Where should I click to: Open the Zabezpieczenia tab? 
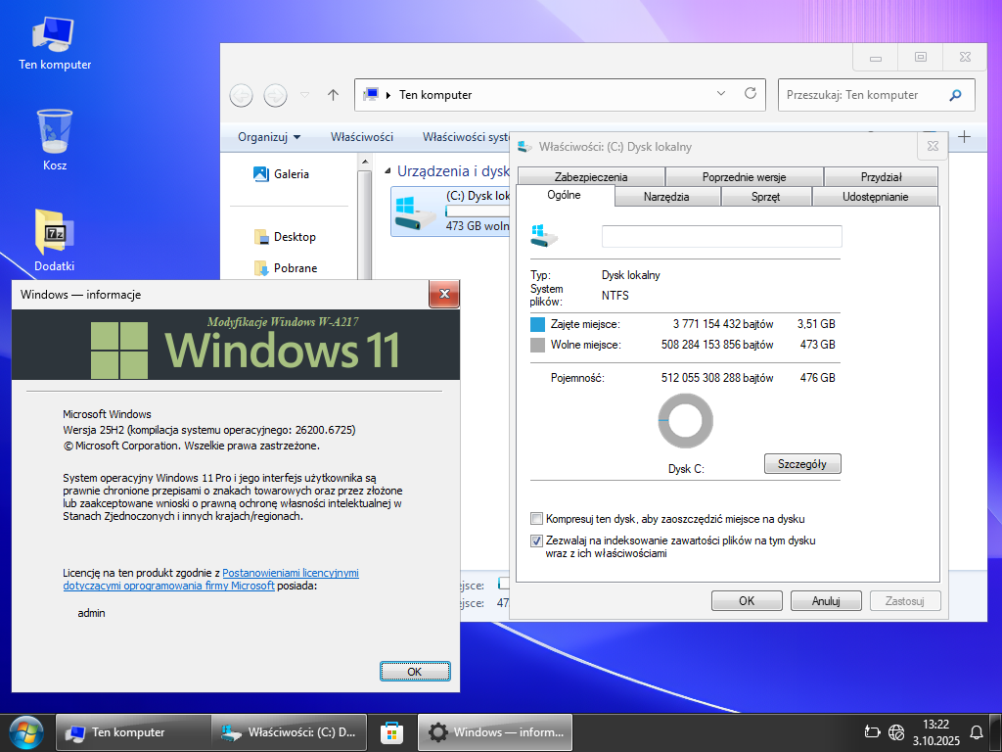coord(590,177)
